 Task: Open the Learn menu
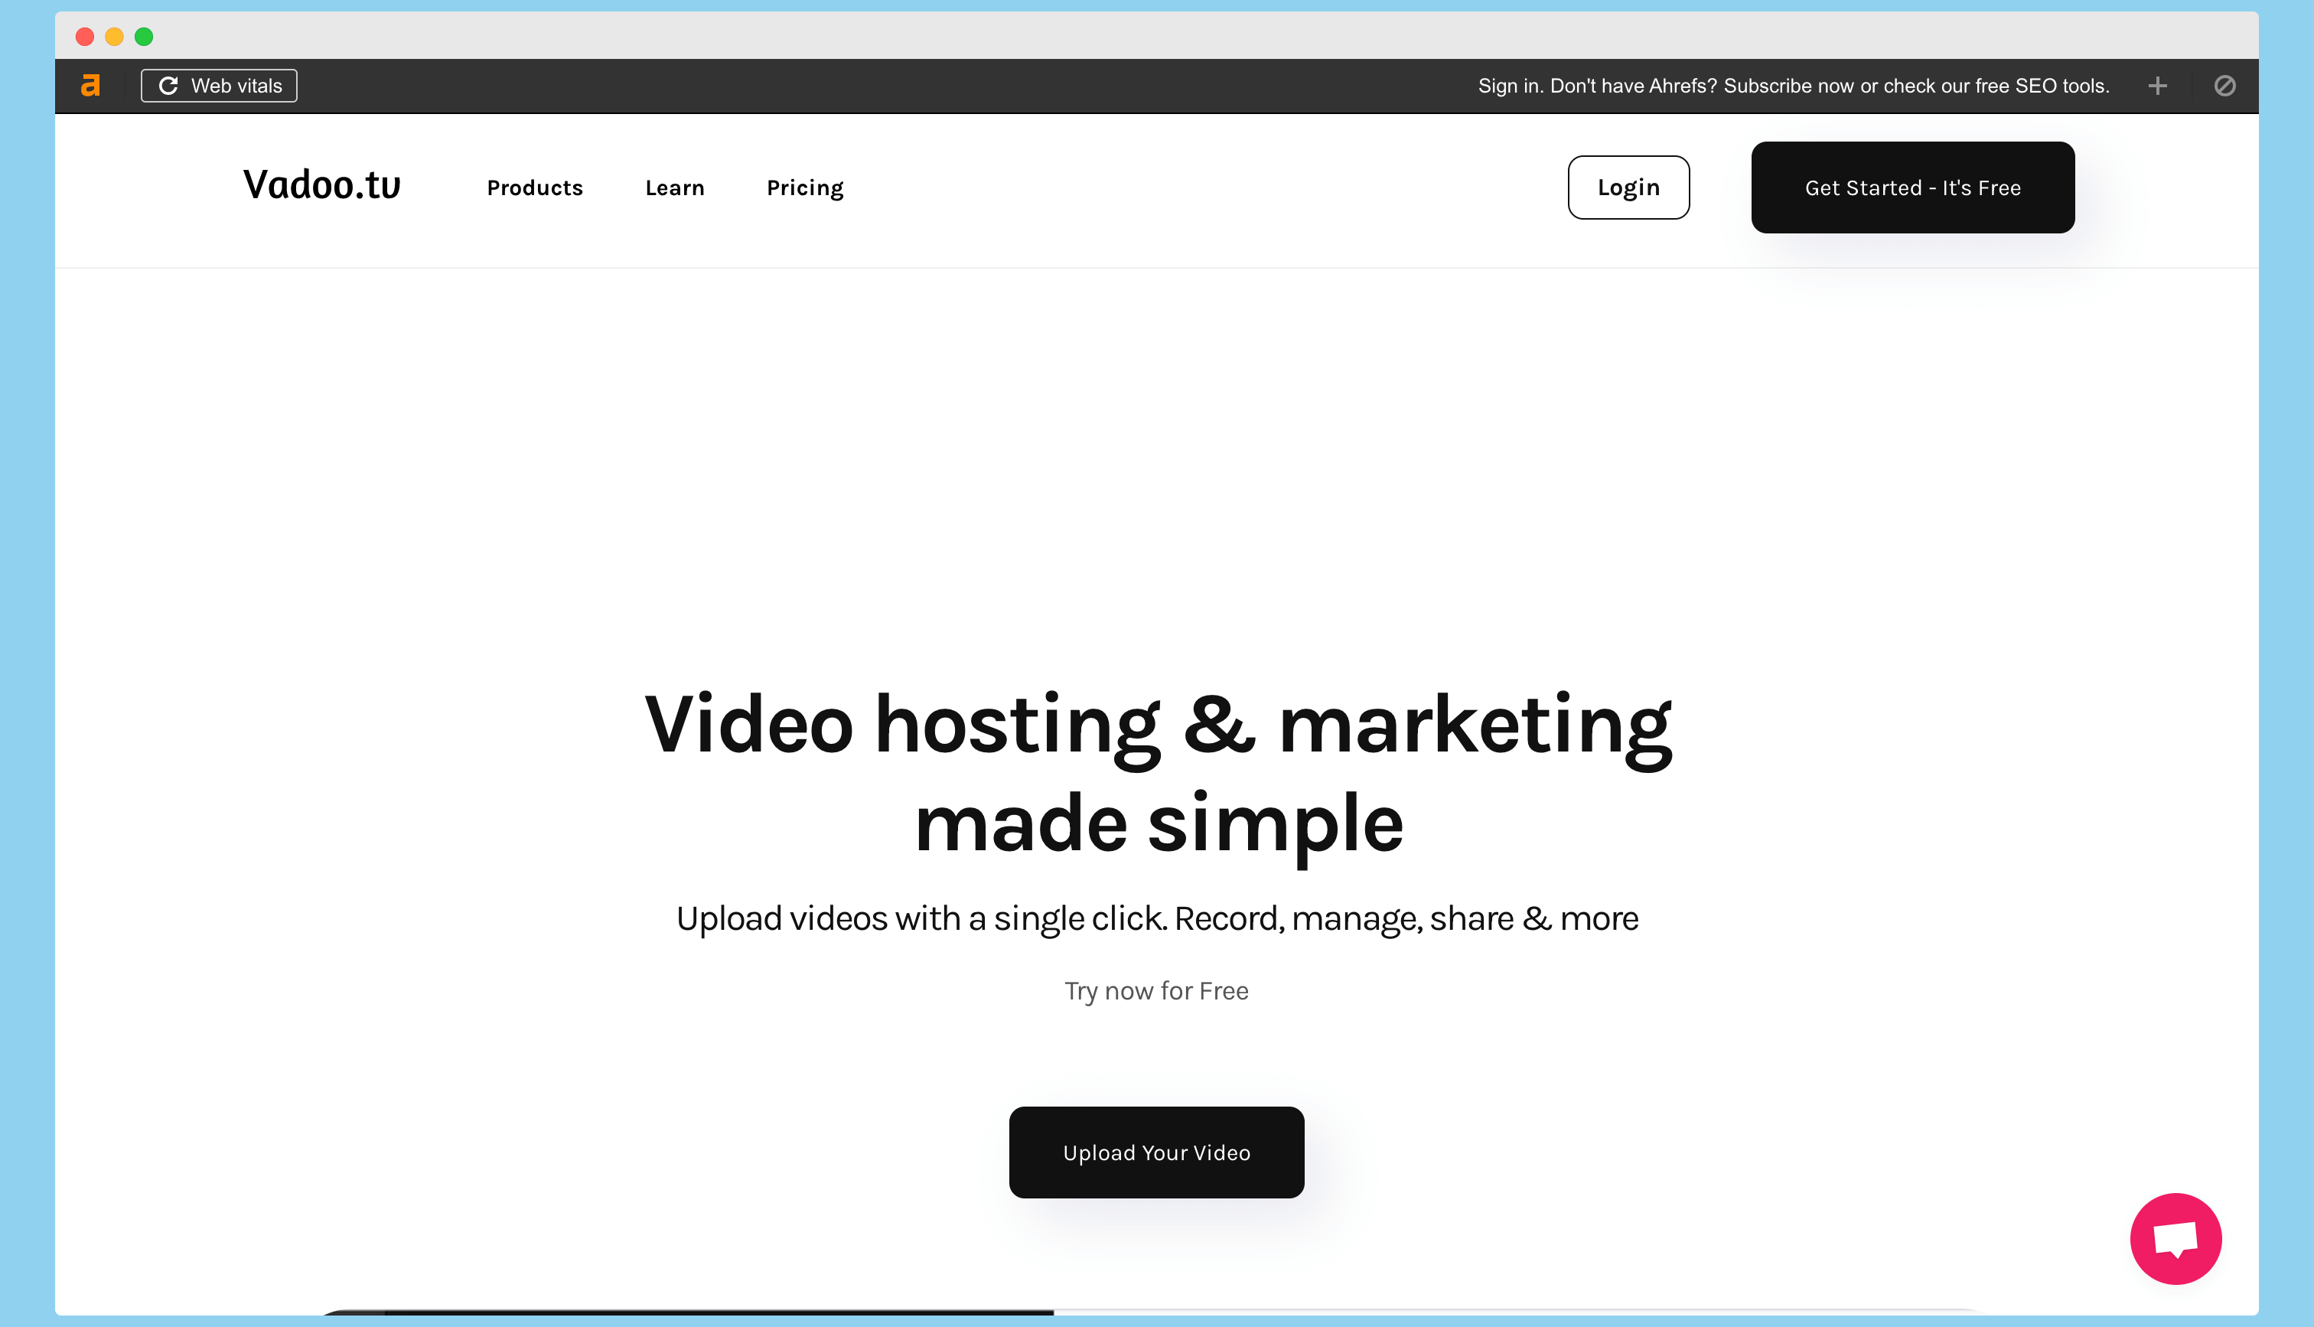coord(675,187)
